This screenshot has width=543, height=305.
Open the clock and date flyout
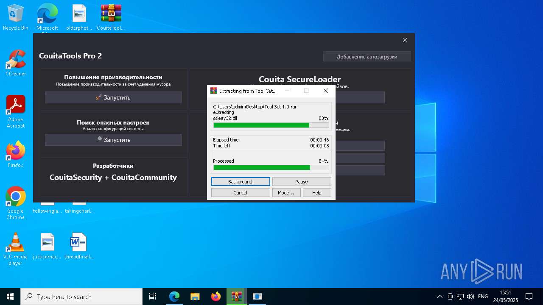[505, 297]
